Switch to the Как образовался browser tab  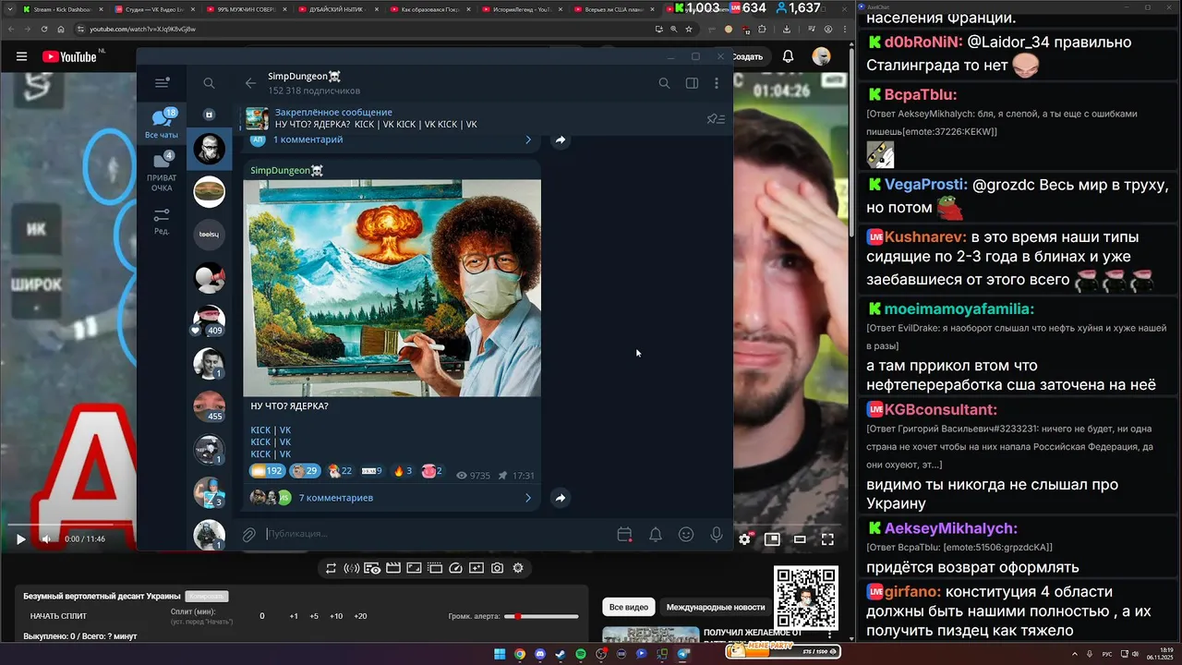(x=429, y=9)
